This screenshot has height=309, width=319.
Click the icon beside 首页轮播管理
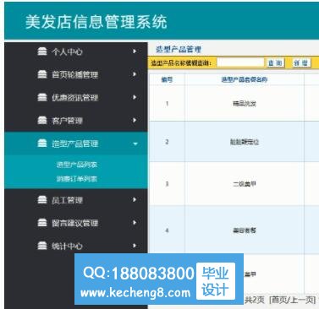(42, 74)
